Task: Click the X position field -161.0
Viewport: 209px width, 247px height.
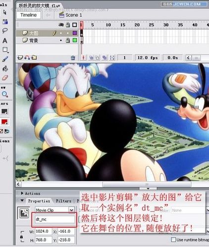Action: (x=66, y=231)
